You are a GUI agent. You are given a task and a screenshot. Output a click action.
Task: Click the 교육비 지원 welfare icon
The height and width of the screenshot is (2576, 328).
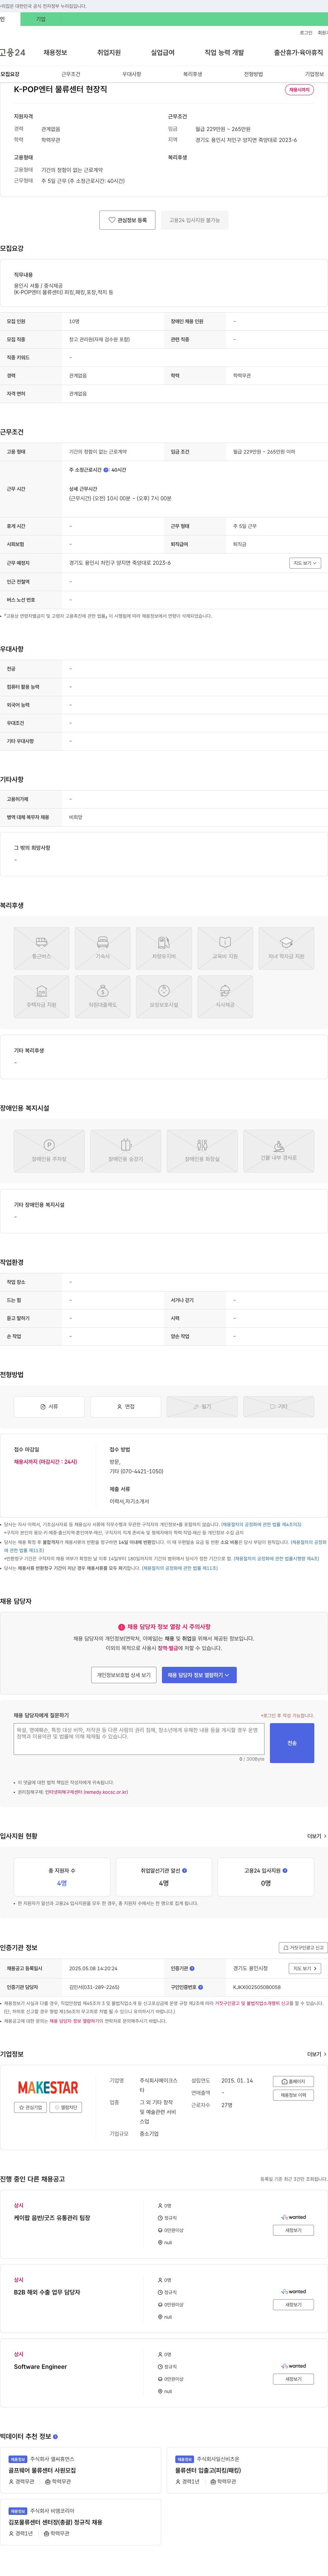pyautogui.click(x=225, y=948)
